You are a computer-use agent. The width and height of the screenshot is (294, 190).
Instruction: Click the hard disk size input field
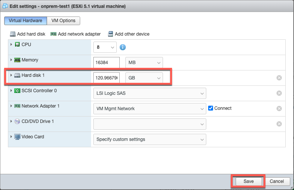point(107,78)
